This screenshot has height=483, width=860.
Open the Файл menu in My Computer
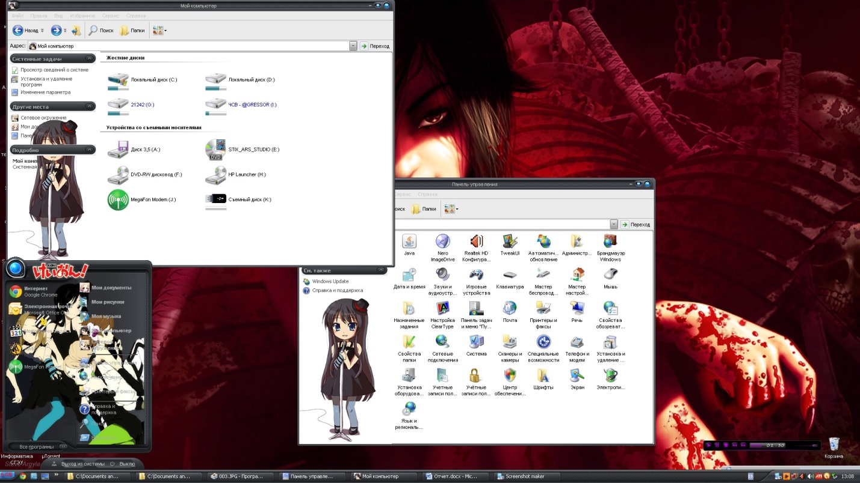point(17,16)
